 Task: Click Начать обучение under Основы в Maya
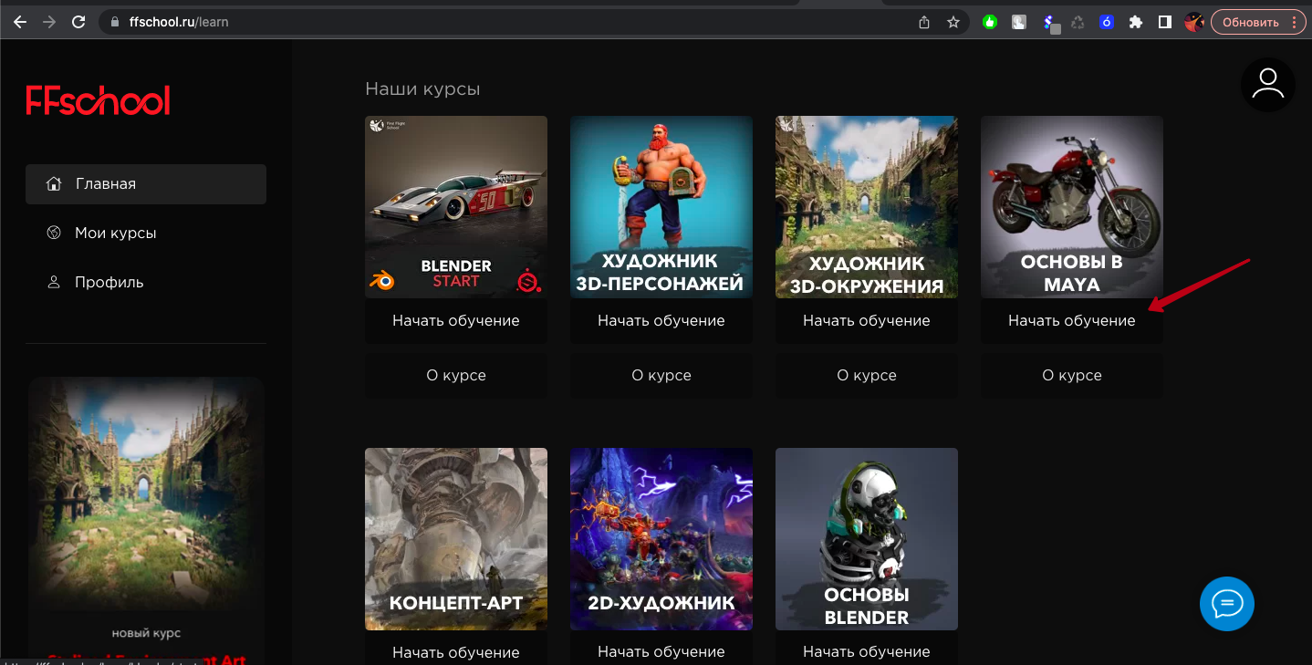click(1071, 321)
